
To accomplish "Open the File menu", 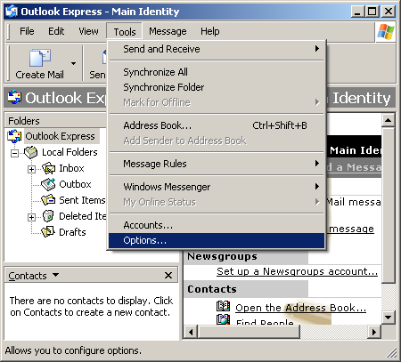I will point(27,31).
